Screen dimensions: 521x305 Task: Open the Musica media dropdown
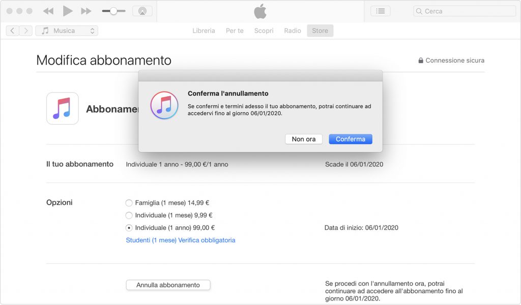(x=67, y=31)
